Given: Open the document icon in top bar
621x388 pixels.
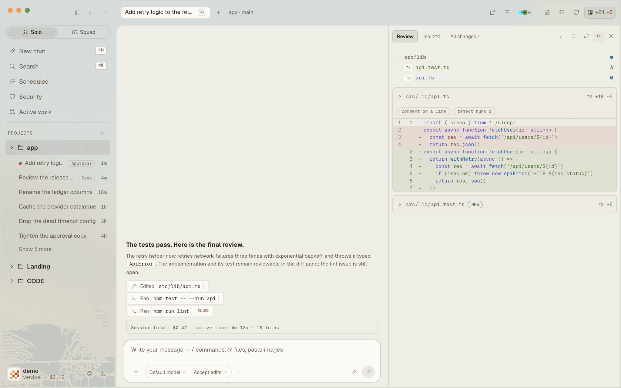Looking at the screenshot, I should pyautogui.click(x=547, y=12).
